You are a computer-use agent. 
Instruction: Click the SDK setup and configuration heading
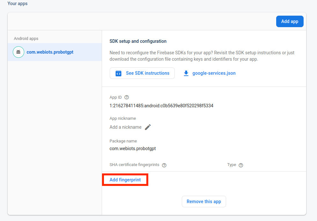[138, 41]
